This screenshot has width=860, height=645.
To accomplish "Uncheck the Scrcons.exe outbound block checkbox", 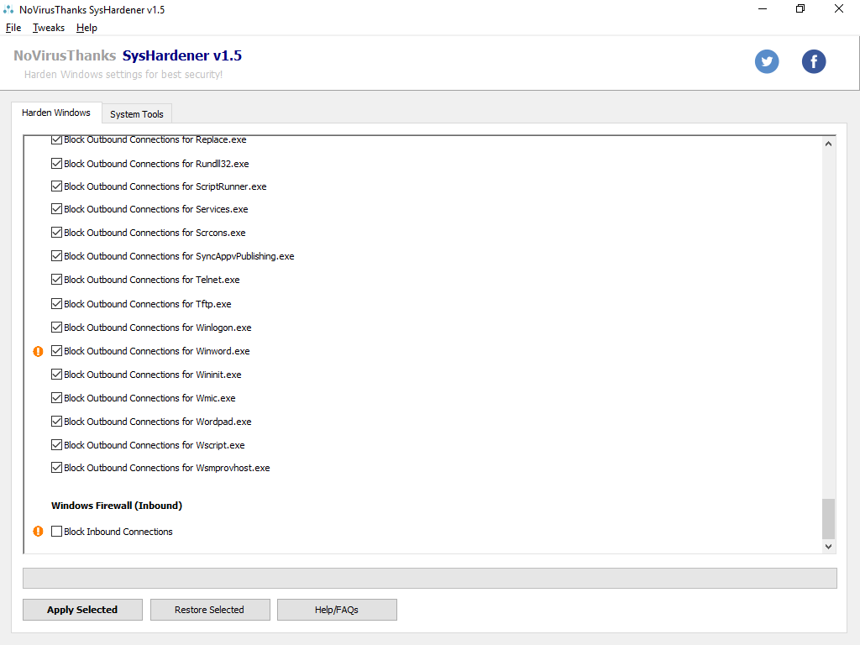I will point(56,233).
